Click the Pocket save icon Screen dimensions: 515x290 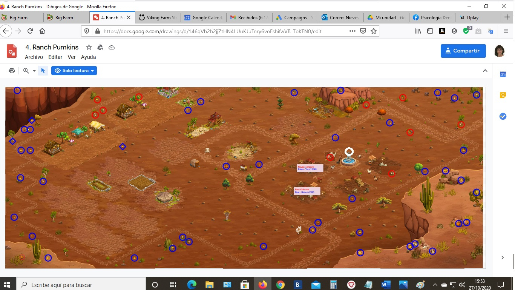pyautogui.click(x=363, y=31)
